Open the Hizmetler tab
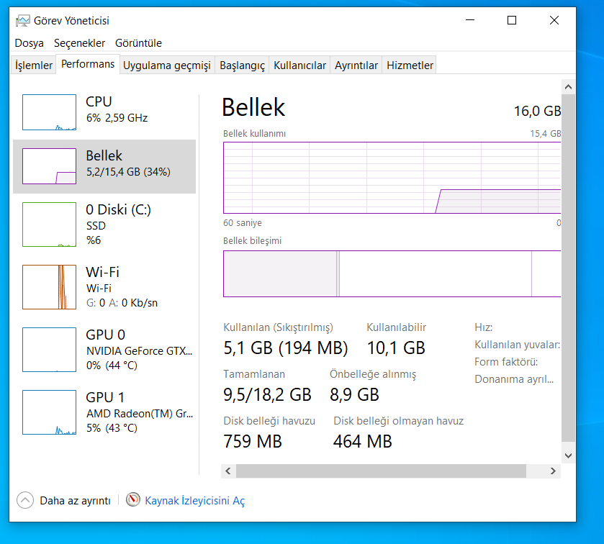 (410, 65)
